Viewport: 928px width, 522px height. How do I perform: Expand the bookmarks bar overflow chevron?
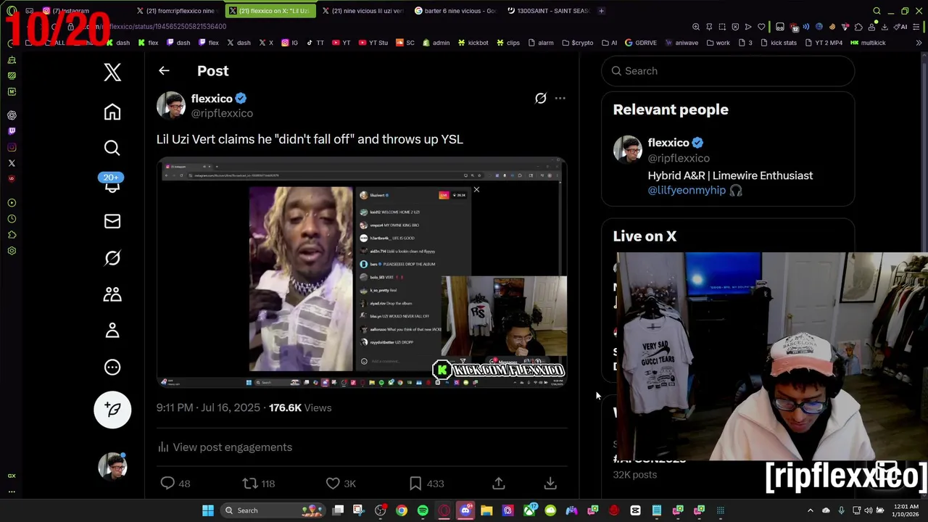click(x=919, y=43)
